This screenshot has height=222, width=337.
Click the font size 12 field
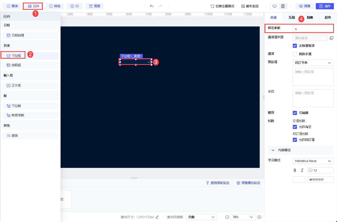pos(320,170)
